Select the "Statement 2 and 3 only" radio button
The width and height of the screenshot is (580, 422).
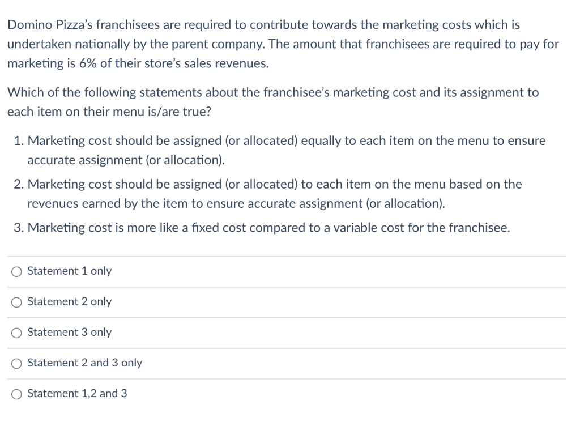[16, 363]
